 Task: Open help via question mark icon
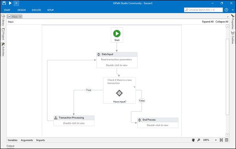[226, 10]
